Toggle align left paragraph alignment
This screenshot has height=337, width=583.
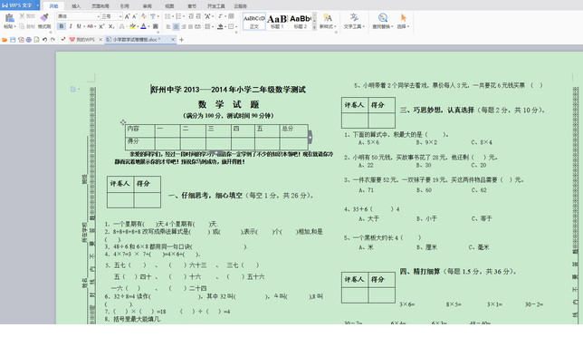pos(168,26)
